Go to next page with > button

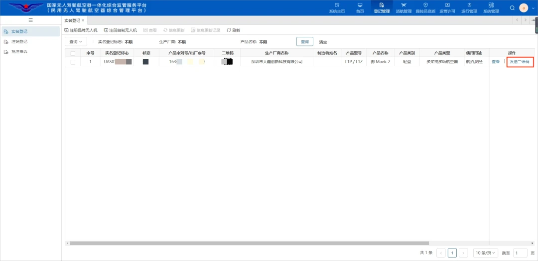click(x=464, y=253)
